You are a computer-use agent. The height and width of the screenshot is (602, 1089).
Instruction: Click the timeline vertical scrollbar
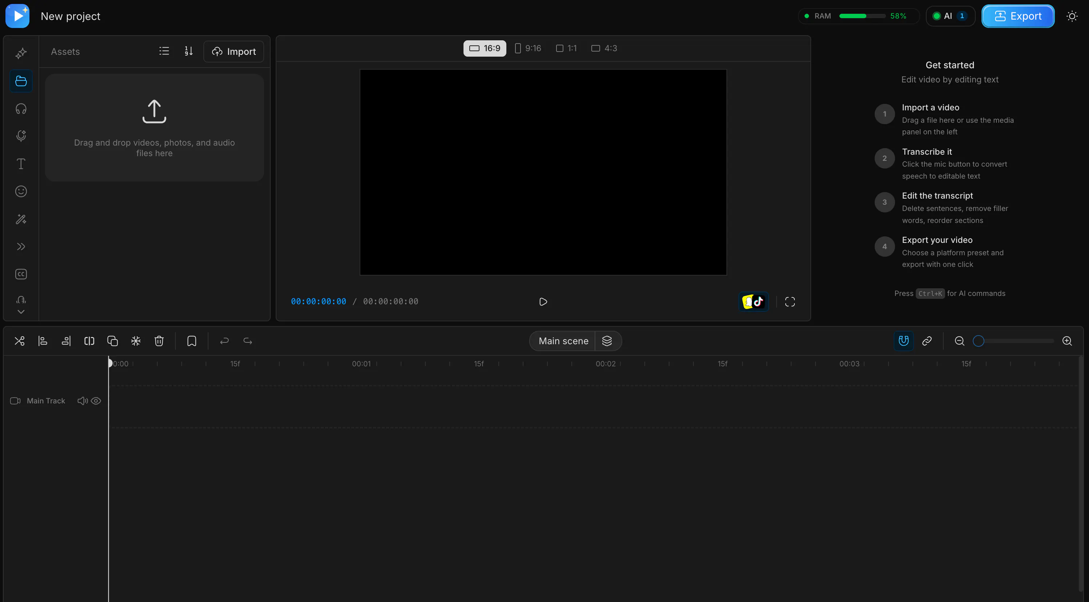pyautogui.click(x=1081, y=473)
